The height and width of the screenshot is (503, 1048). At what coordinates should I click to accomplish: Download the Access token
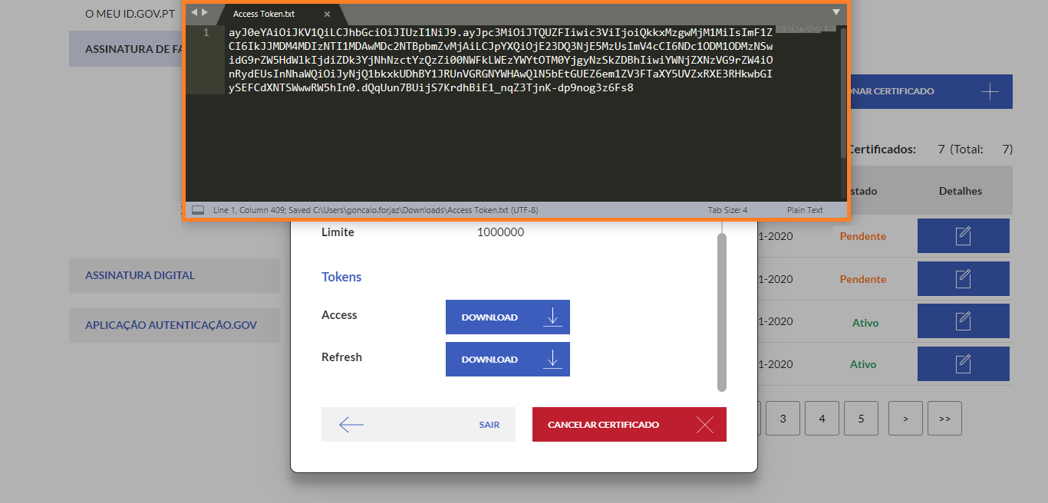pos(507,317)
